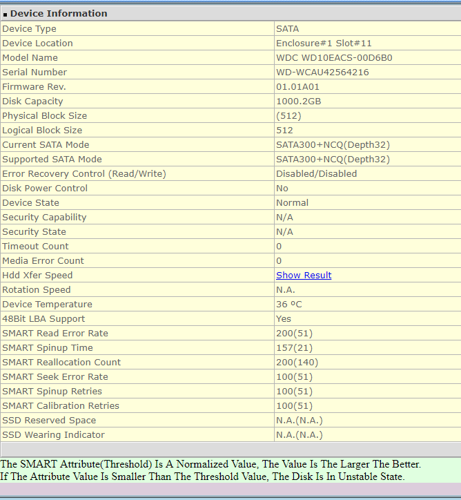Viewport: 461px width, 500px height.
Task: Select the 48Bit LBA Support value Yes
Action: (284, 319)
